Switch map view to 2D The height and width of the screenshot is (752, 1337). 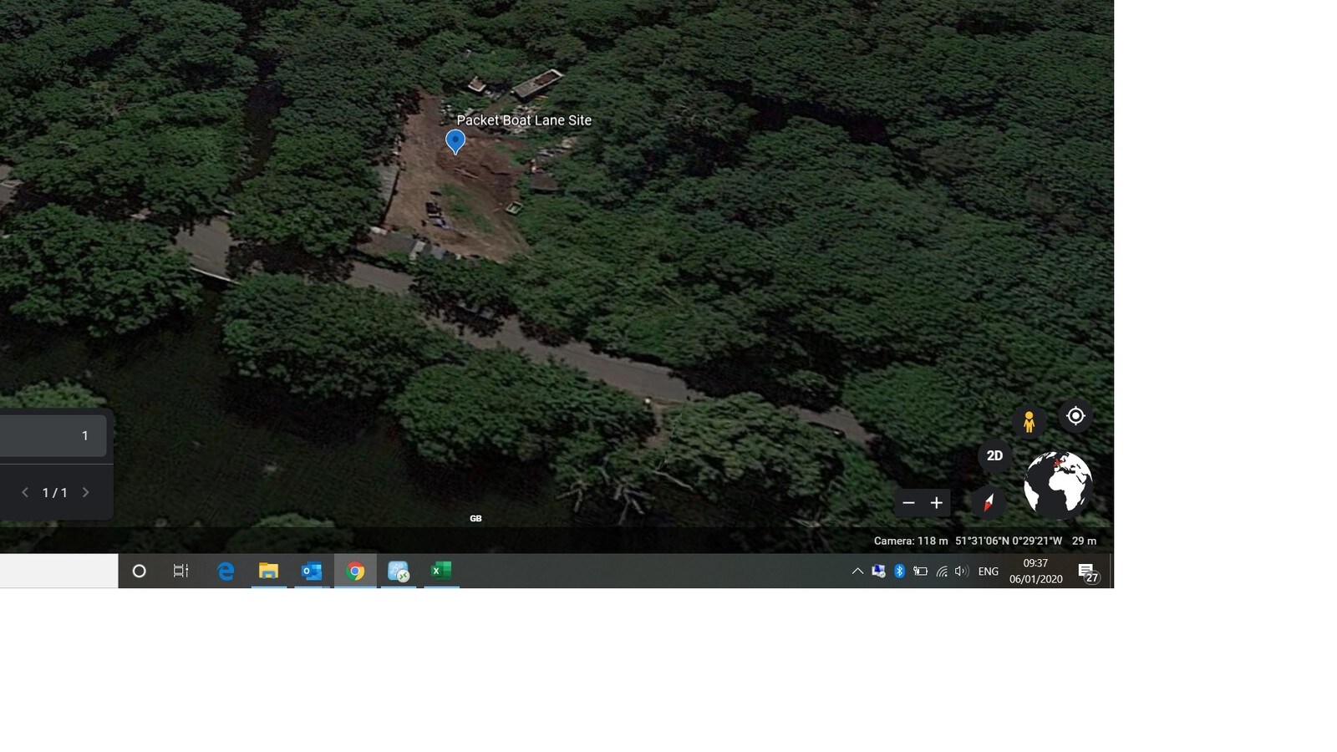[x=994, y=456]
